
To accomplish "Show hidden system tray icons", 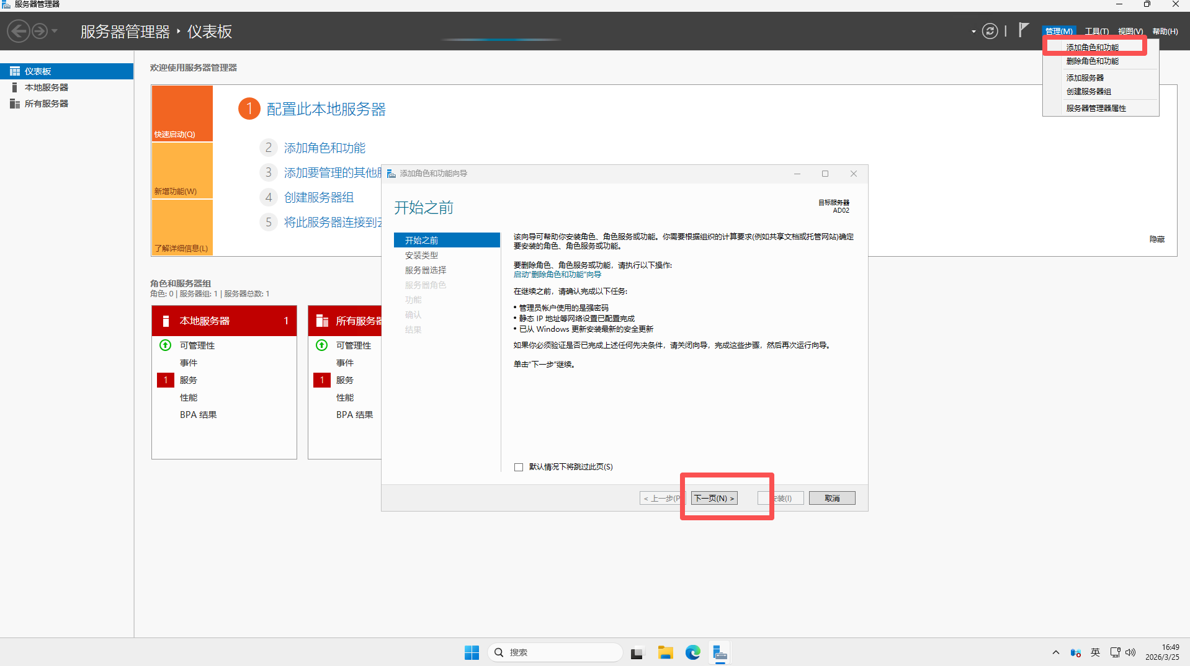I will 1055,652.
